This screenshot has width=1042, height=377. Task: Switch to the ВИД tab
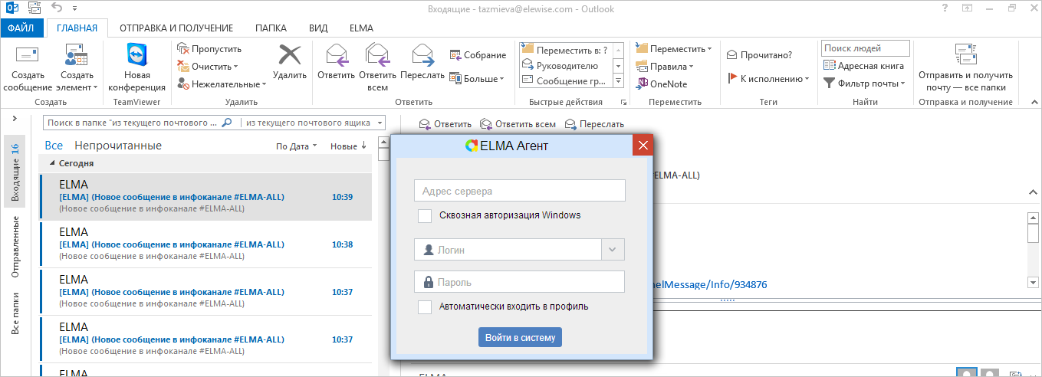[x=318, y=28]
